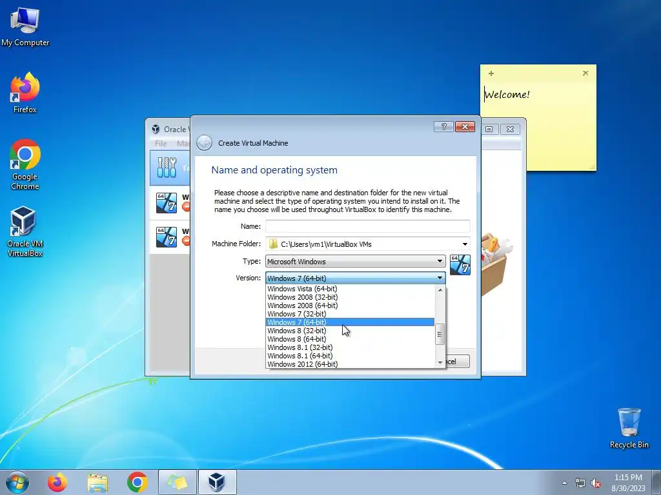
Task: Choose Windows Vista (64-bit) from list
Action: (351, 289)
